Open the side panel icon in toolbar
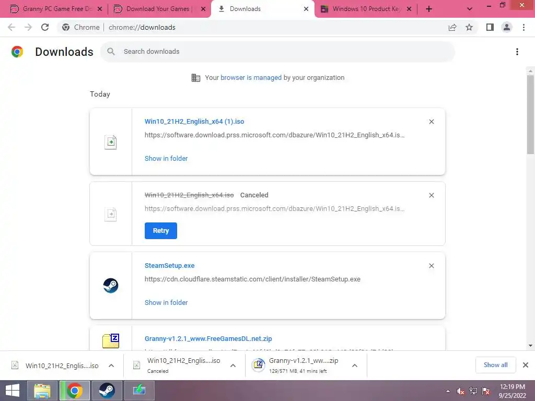 (x=490, y=27)
